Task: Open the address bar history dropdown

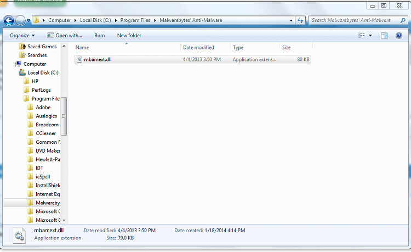Action: click(291, 20)
